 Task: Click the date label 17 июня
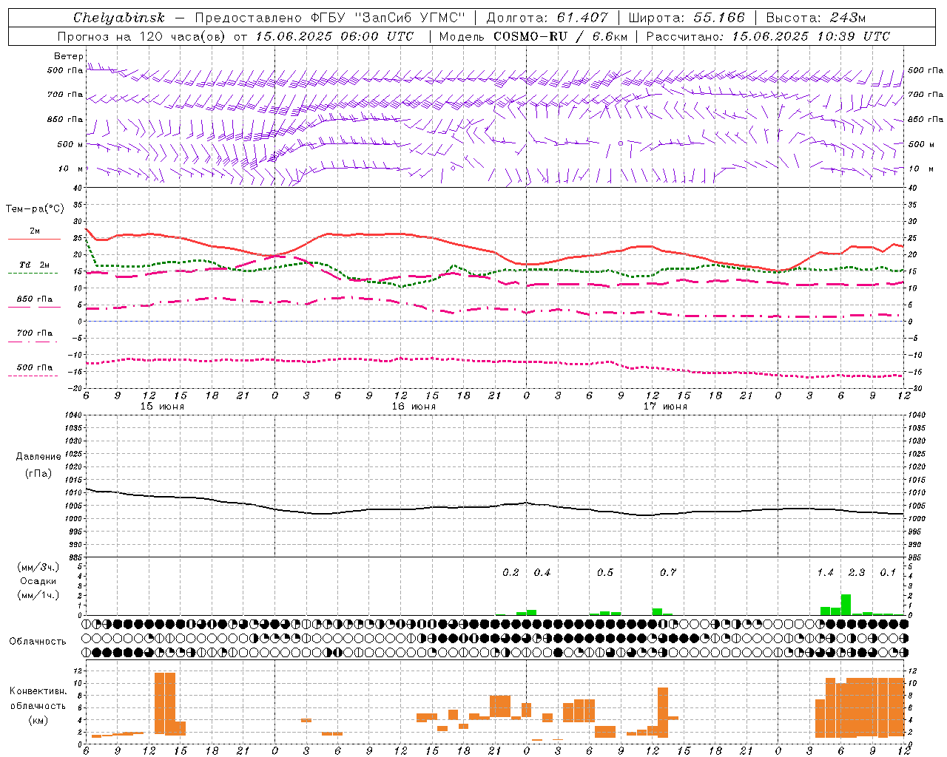pyautogui.click(x=665, y=407)
